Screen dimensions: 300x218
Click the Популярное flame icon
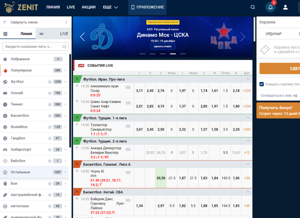[5, 70]
